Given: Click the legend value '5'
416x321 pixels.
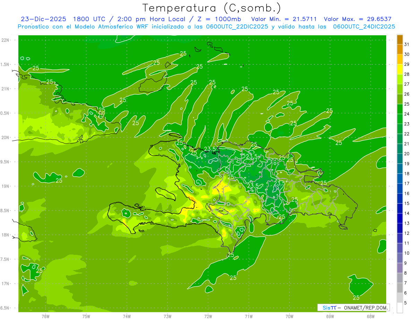Looking at the screenshot, I should click(x=406, y=303).
